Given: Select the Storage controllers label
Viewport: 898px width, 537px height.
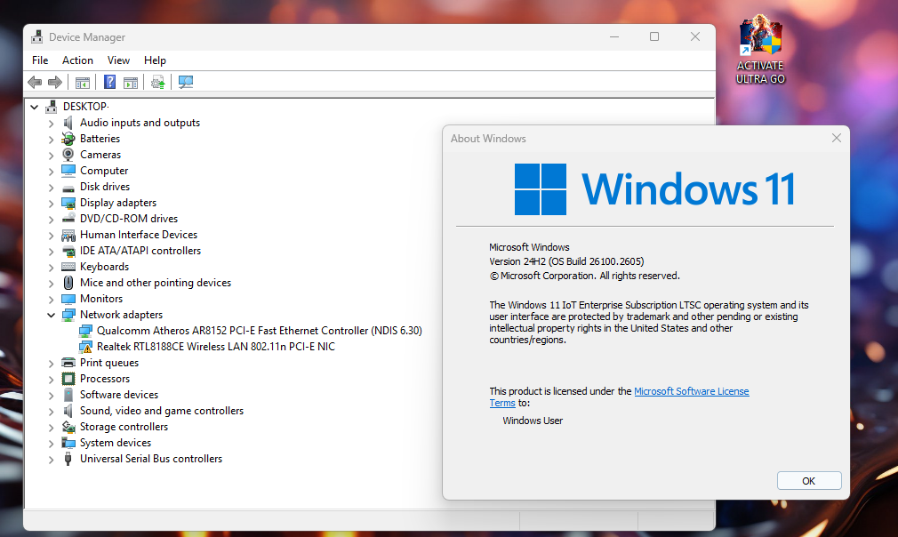Looking at the screenshot, I should click(x=124, y=427).
